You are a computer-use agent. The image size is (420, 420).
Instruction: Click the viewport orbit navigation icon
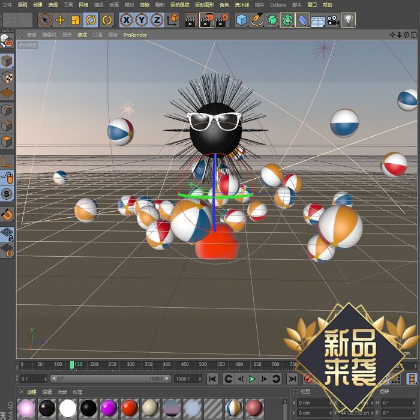coord(406,35)
